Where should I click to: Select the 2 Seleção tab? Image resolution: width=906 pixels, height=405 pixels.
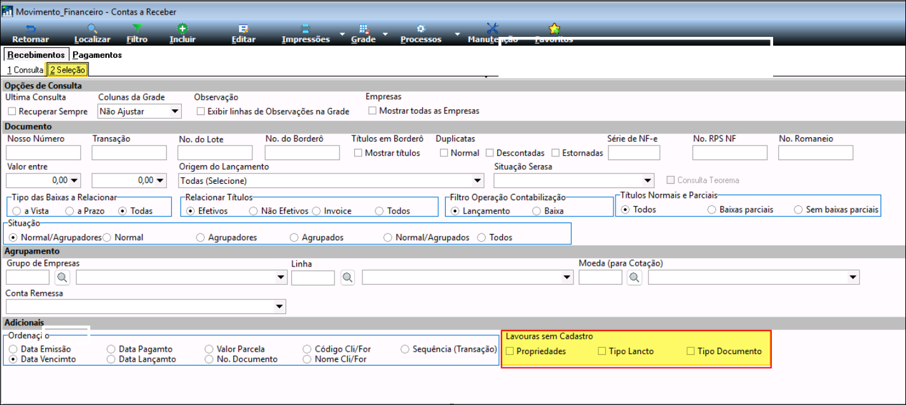(67, 70)
